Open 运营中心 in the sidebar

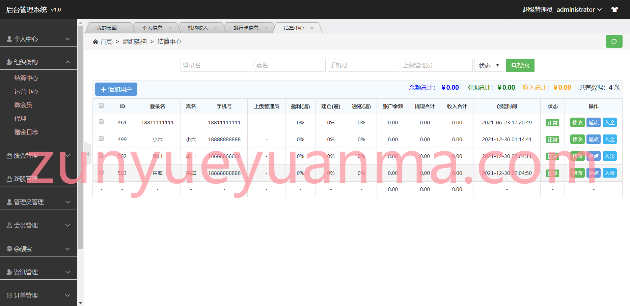(x=26, y=91)
